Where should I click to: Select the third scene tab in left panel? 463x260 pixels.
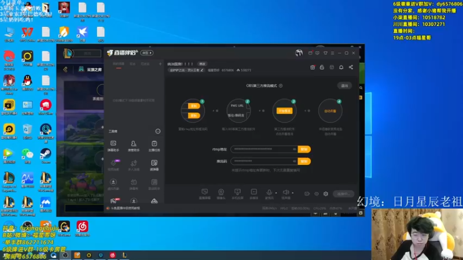click(x=145, y=64)
